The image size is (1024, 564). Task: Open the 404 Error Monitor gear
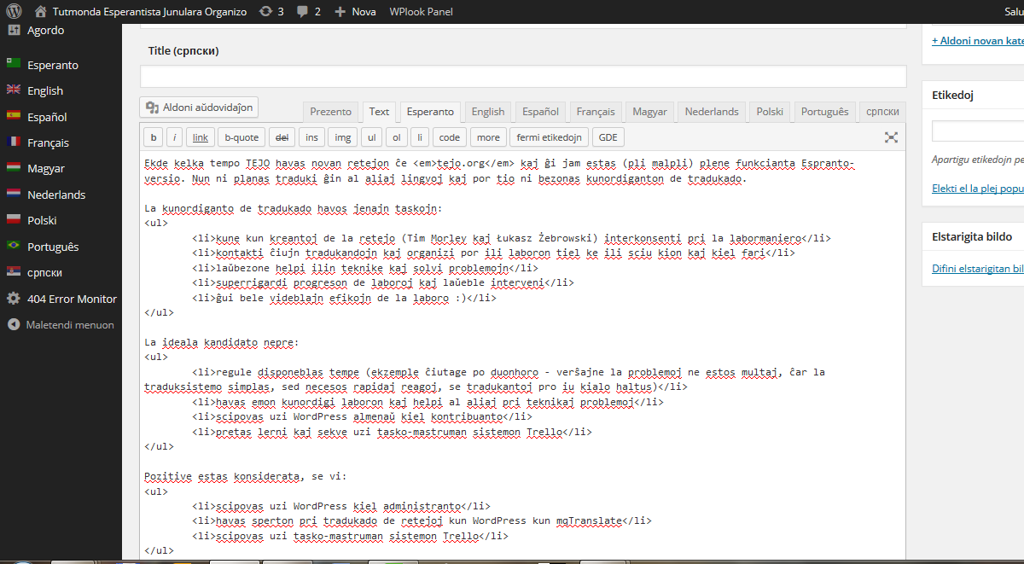(14, 299)
